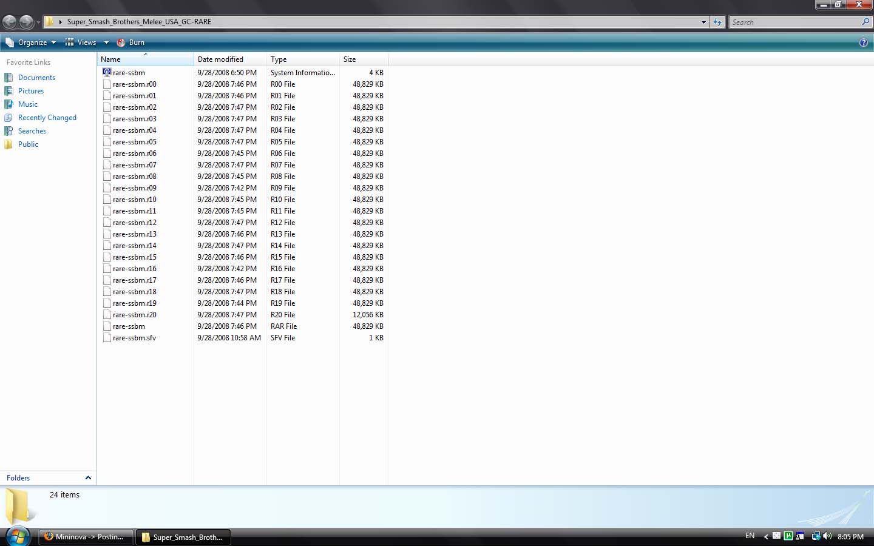Screen dimensions: 874x546
Task: Select file name rare-ssbm.r20
Action: pos(135,315)
